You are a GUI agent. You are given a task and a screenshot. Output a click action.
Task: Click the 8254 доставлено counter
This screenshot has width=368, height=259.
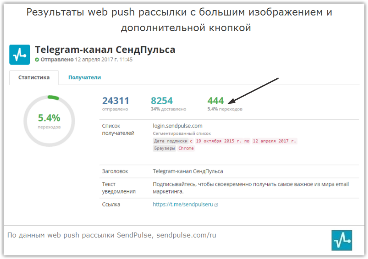point(168,104)
